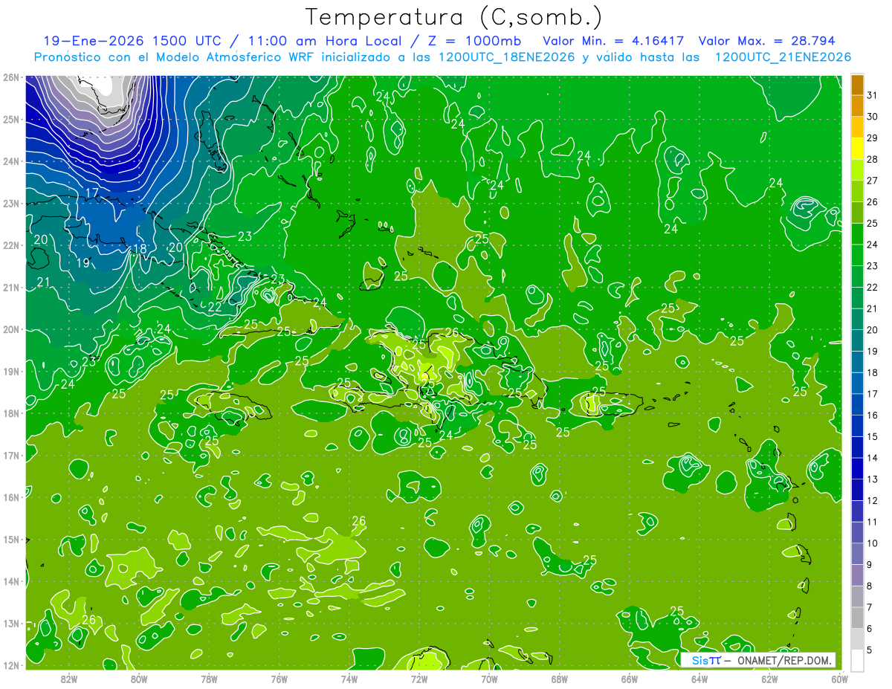The width and height of the screenshot is (892, 689).
Task: Click the color scale label 14
Action: (872, 458)
